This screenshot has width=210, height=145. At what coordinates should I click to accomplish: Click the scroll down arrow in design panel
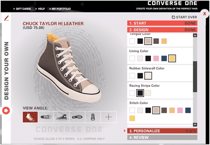pyautogui.click(x=195, y=124)
